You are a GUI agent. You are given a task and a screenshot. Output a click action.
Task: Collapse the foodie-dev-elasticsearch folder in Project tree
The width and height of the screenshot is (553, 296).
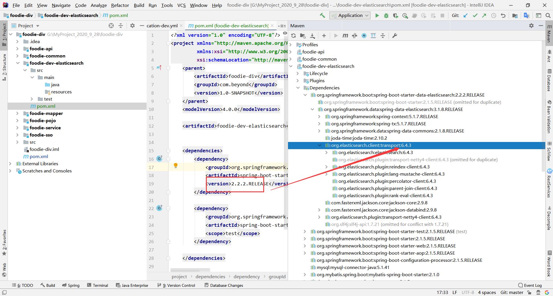[x=18, y=63]
